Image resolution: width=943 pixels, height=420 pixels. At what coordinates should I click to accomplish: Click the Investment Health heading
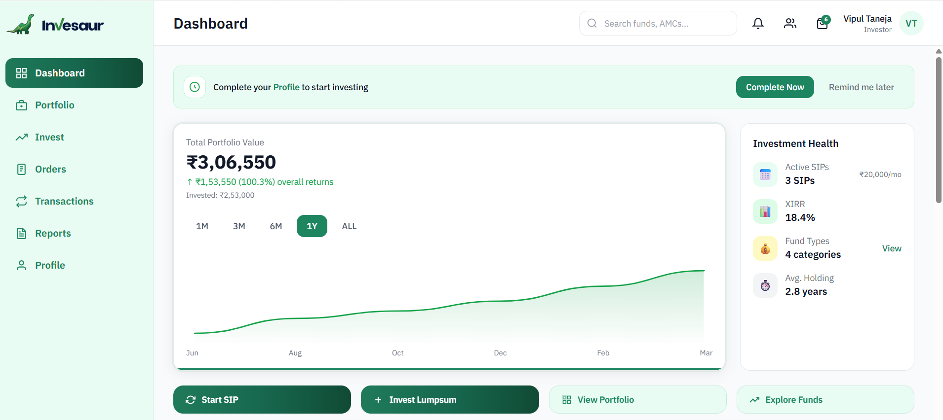pyautogui.click(x=795, y=143)
